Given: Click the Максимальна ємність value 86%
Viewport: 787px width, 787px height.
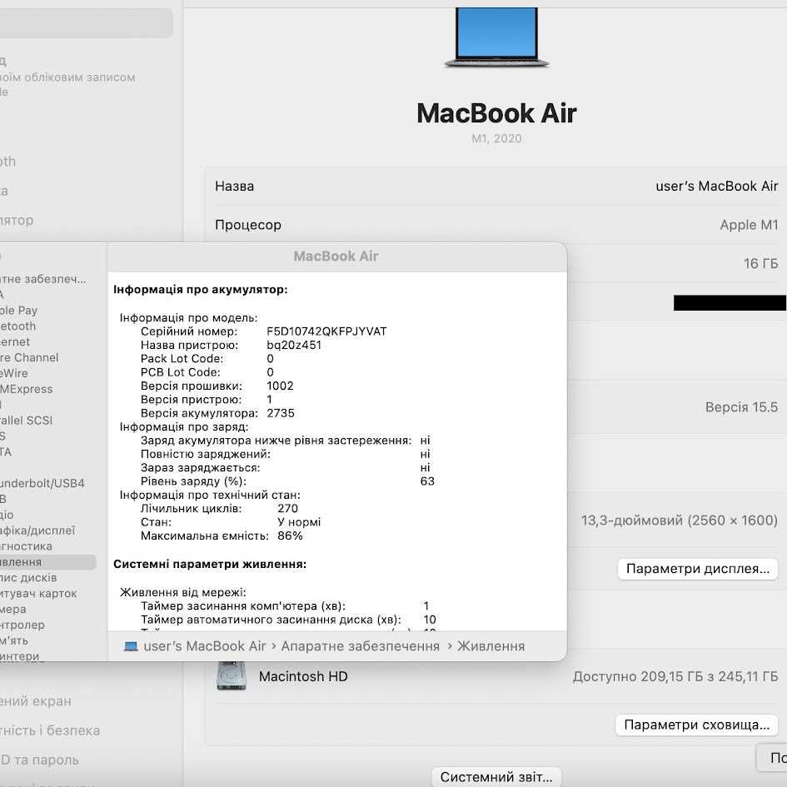Looking at the screenshot, I should pos(290,535).
